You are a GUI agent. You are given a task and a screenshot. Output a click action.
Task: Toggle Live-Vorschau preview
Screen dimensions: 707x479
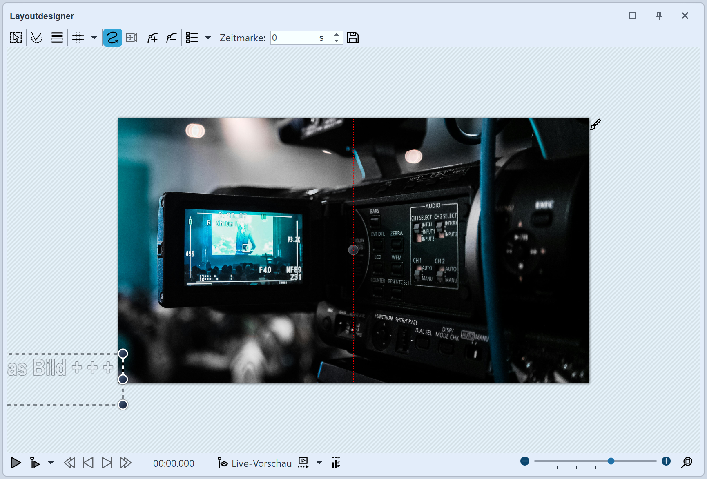coord(255,463)
